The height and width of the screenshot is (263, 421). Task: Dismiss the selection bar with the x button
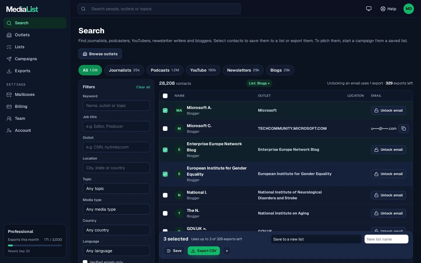pos(227,251)
